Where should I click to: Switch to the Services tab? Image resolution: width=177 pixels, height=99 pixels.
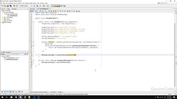pyautogui.click(x=14, y=9)
